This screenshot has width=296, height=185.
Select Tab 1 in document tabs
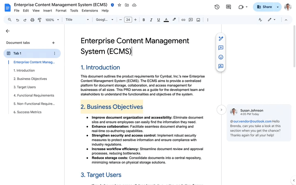pyautogui.click(x=32, y=53)
